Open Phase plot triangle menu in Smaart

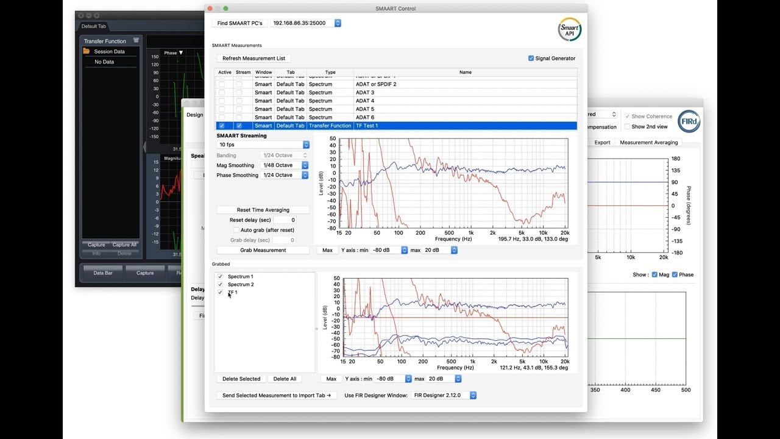[x=181, y=52]
